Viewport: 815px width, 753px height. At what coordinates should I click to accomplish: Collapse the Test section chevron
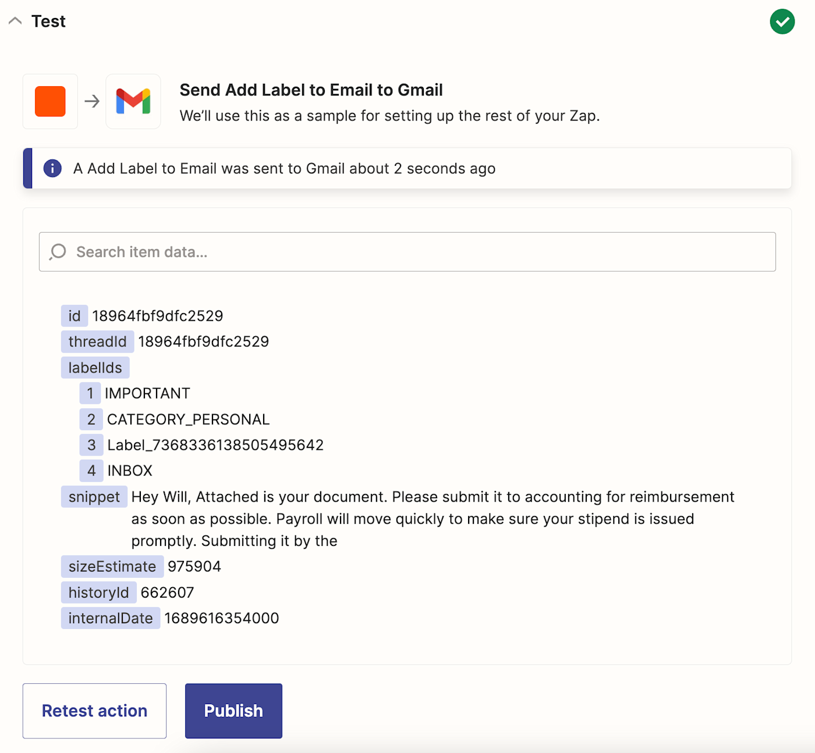[x=15, y=22]
